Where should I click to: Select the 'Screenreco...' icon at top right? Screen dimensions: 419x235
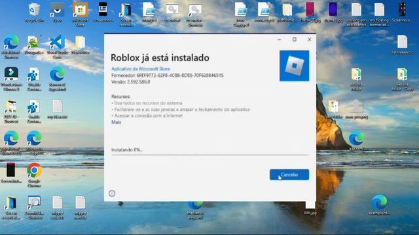[402, 12]
